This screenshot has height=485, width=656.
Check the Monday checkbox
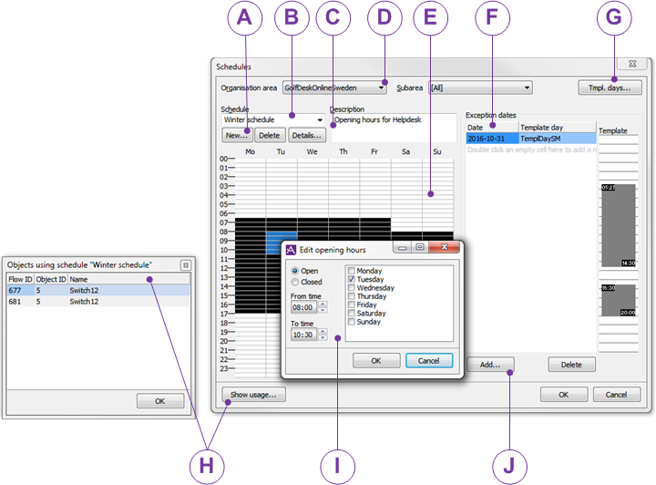click(352, 272)
